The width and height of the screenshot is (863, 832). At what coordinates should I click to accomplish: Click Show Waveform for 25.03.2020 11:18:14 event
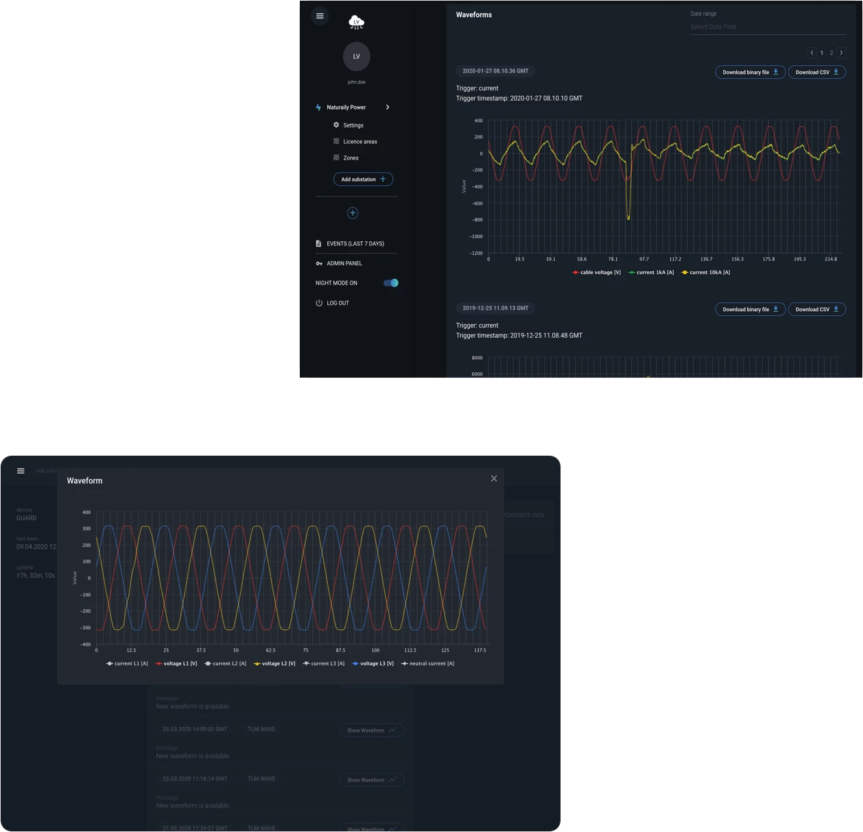[372, 780]
